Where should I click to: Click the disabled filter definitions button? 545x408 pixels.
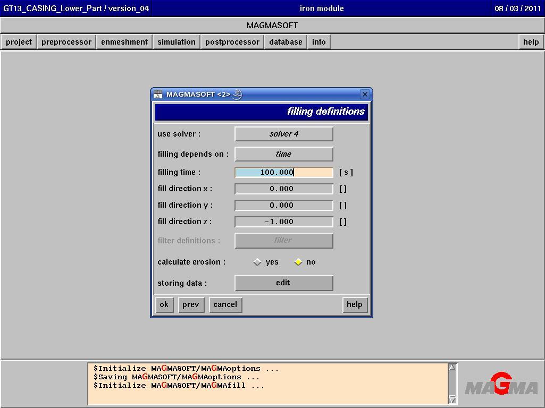coord(284,240)
